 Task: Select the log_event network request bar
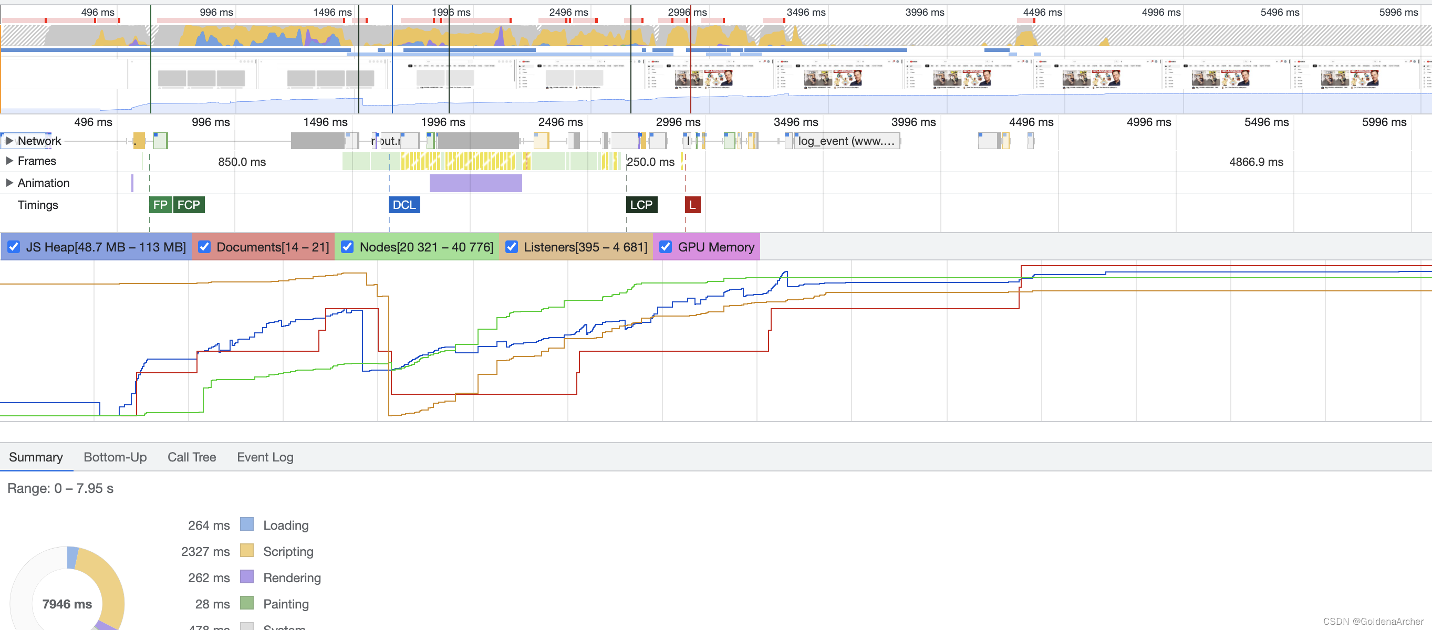(x=847, y=141)
